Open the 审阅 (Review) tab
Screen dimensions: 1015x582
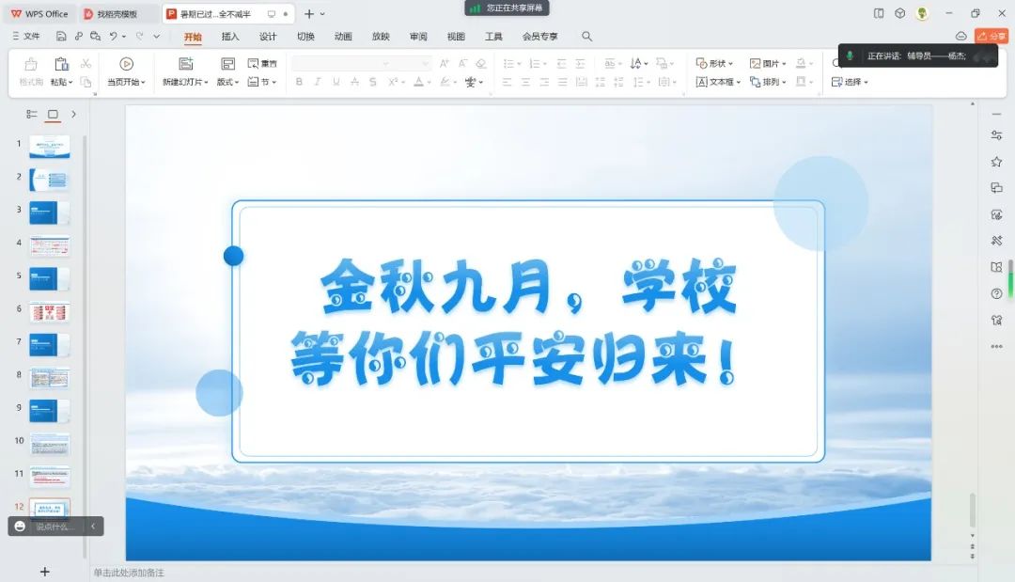pos(418,37)
